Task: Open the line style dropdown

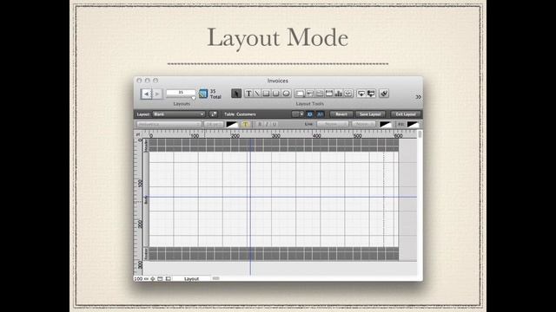Action: [332, 124]
